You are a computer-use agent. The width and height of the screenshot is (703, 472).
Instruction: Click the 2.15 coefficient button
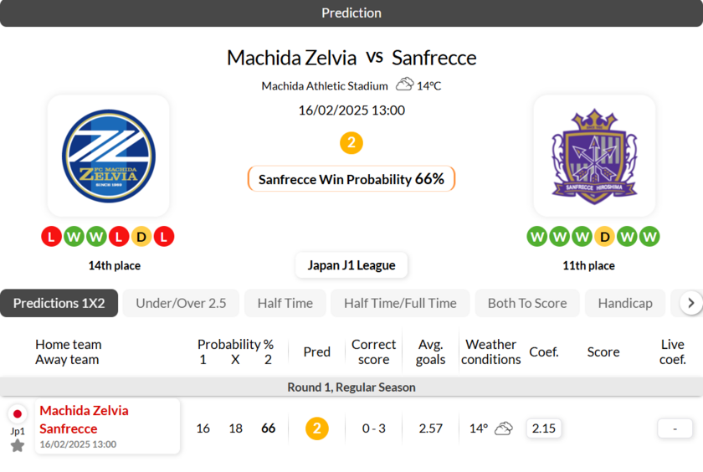click(544, 428)
